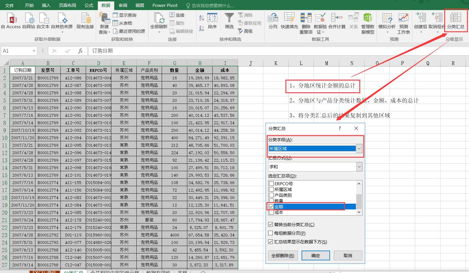Switch to the 公式 (Formulas) tab

(x=89, y=5)
